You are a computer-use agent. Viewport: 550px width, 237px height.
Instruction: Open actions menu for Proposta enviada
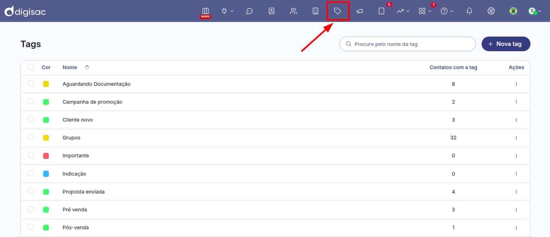coord(516,191)
